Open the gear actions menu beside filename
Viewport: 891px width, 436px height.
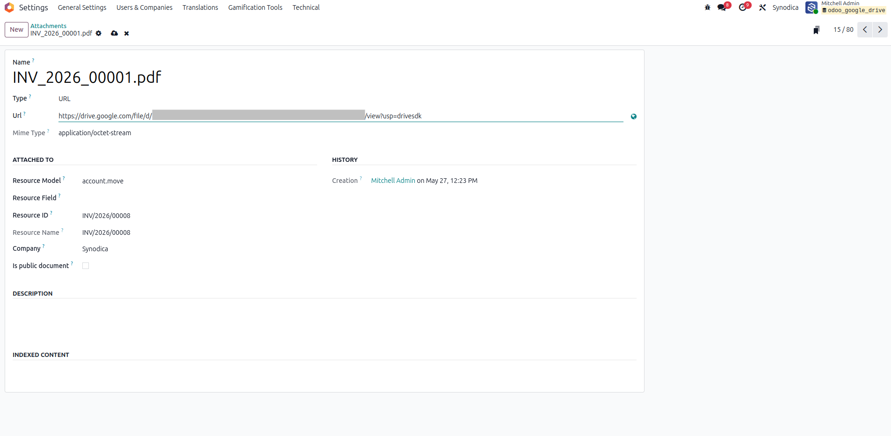pyautogui.click(x=99, y=33)
